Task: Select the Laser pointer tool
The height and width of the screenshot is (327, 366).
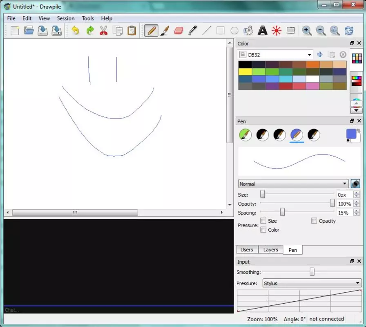Action: [277, 31]
